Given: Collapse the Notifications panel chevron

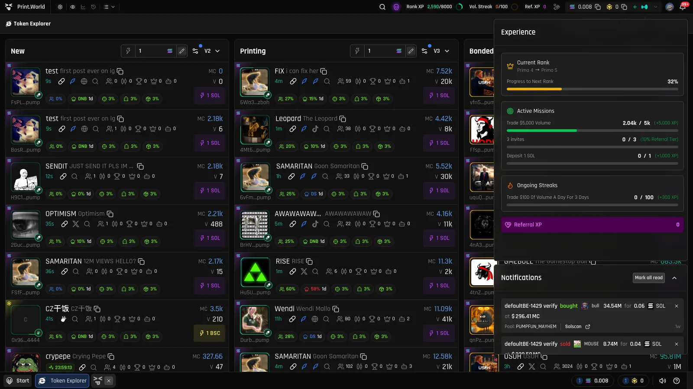Looking at the screenshot, I should click(x=674, y=278).
